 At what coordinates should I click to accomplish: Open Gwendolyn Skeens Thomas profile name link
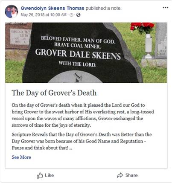pyautogui.click(x=52, y=8)
